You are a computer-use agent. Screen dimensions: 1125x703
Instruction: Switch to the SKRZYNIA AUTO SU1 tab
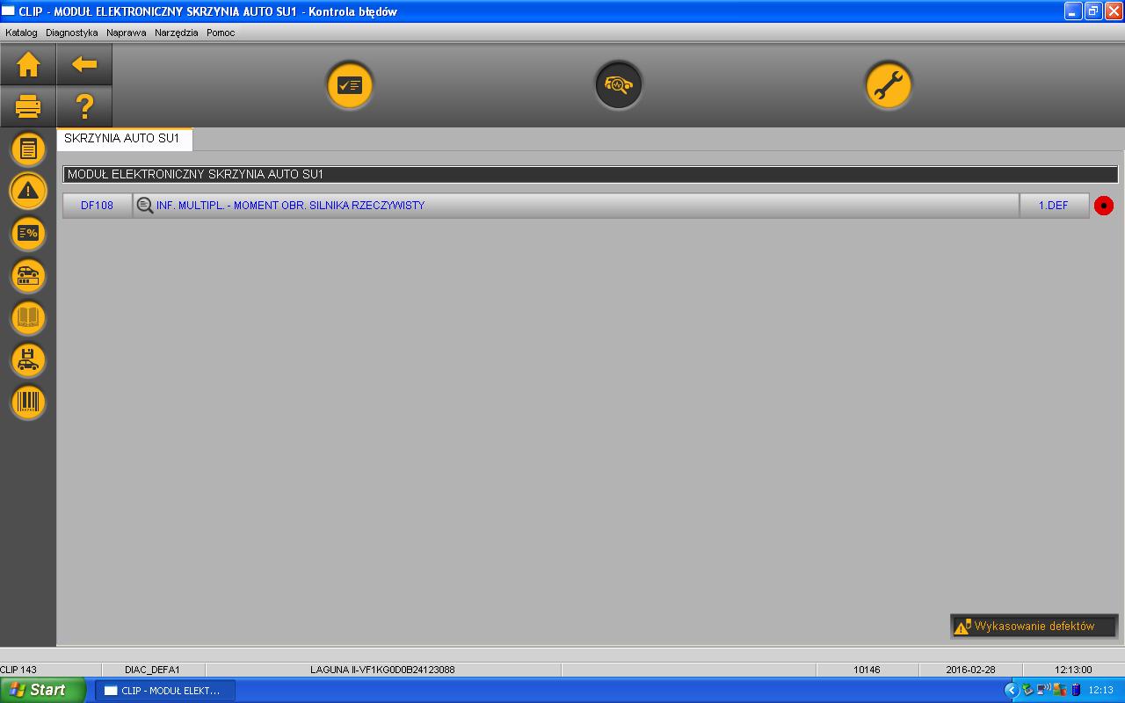point(122,139)
